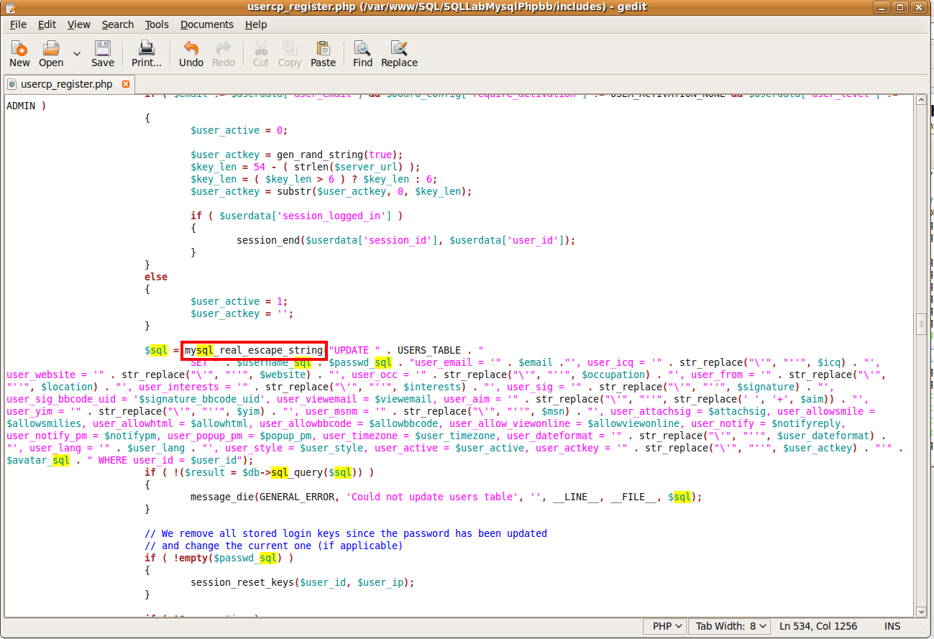Open the Documents menu
The image size is (934, 639).
pyautogui.click(x=207, y=24)
